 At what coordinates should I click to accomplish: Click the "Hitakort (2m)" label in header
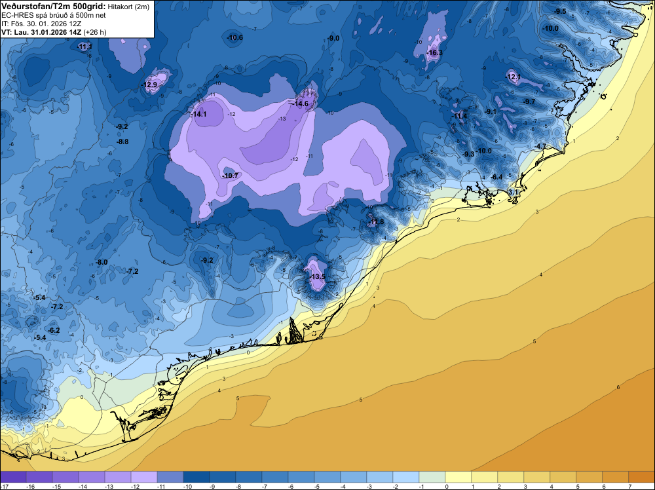tap(128, 7)
